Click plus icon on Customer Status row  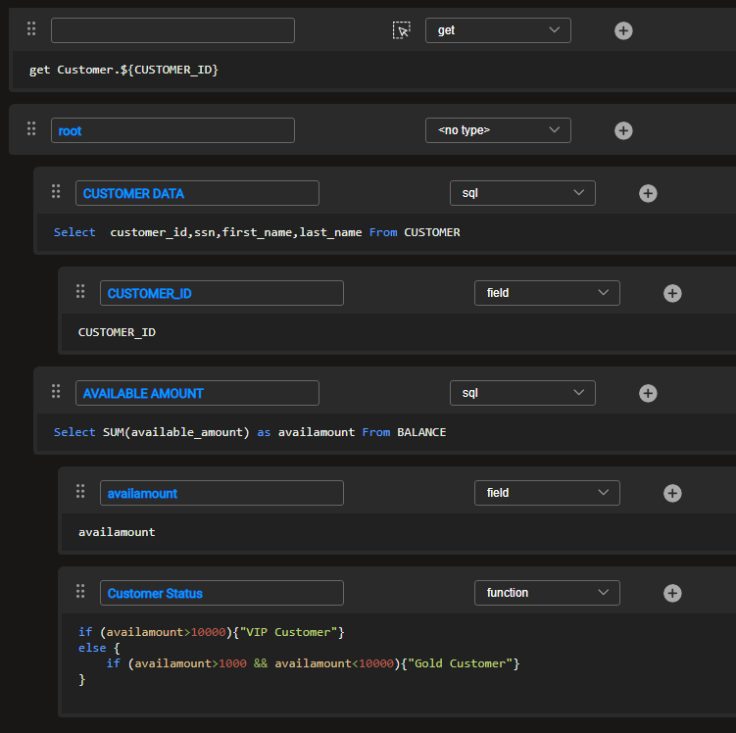(672, 593)
